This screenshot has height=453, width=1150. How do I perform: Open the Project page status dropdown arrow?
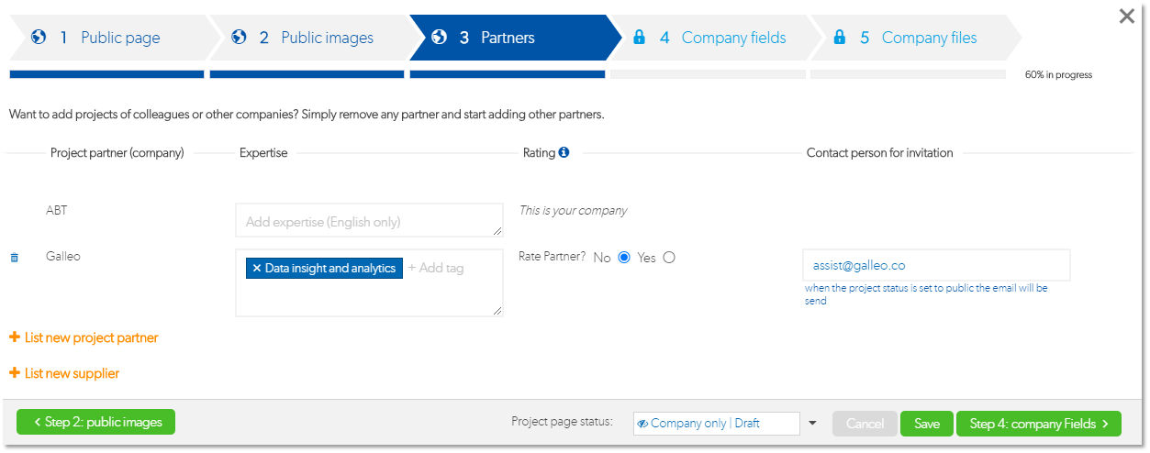point(812,424)
